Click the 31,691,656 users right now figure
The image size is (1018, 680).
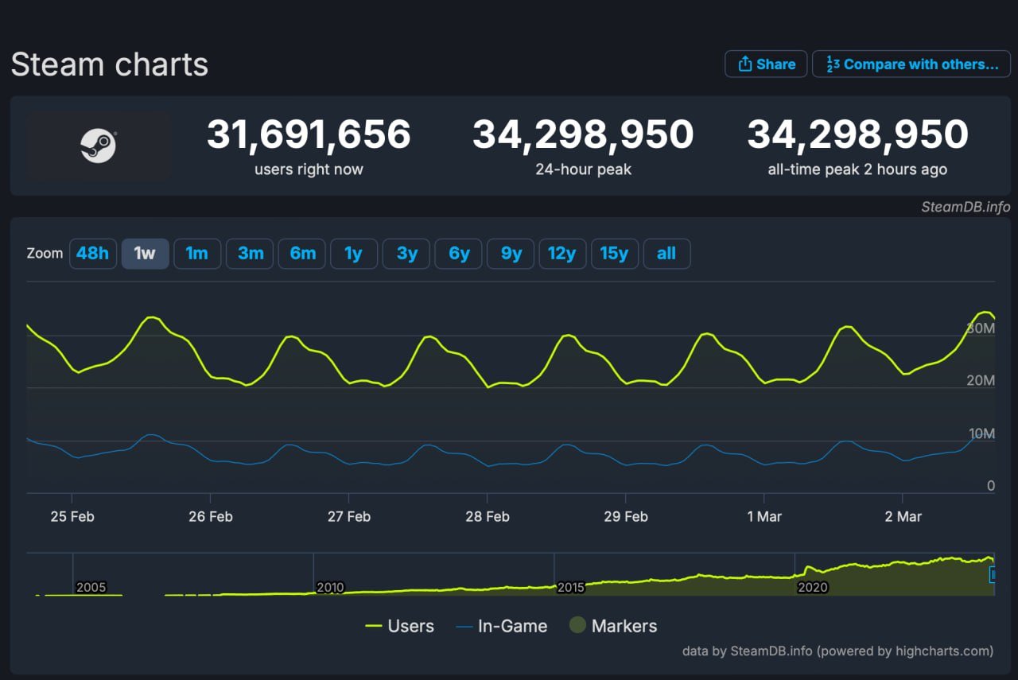point(309,134)
